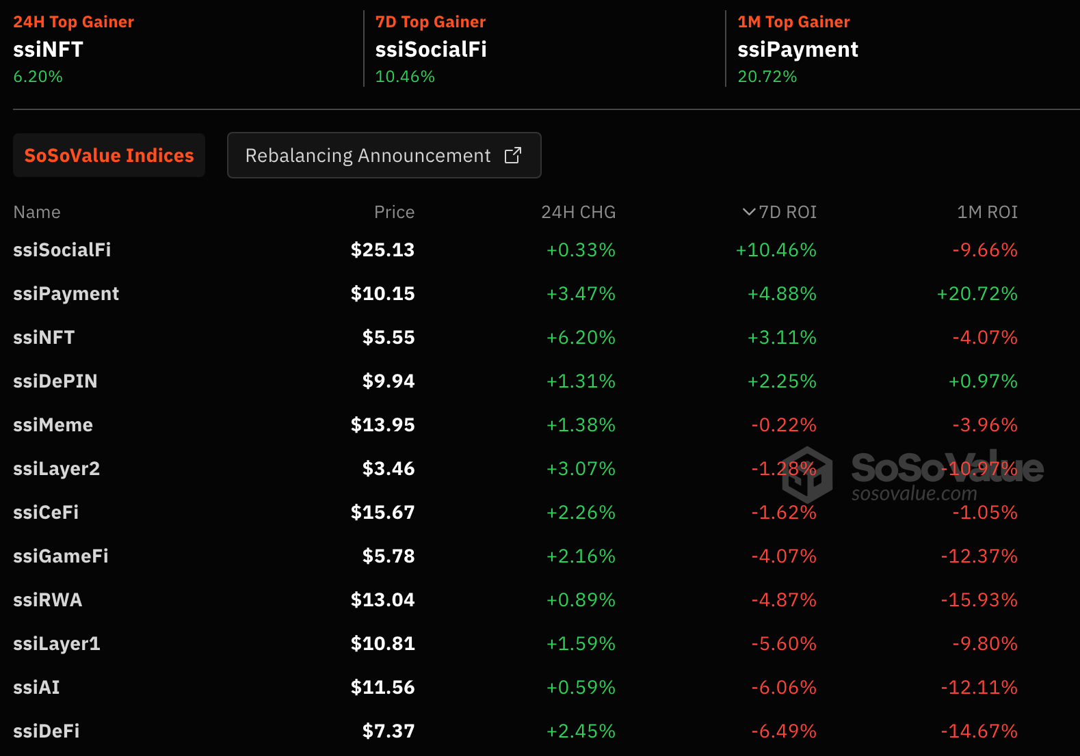Click the $25.13 price of ssiSocialFi
1080x756 pixels.
point(383,249)
